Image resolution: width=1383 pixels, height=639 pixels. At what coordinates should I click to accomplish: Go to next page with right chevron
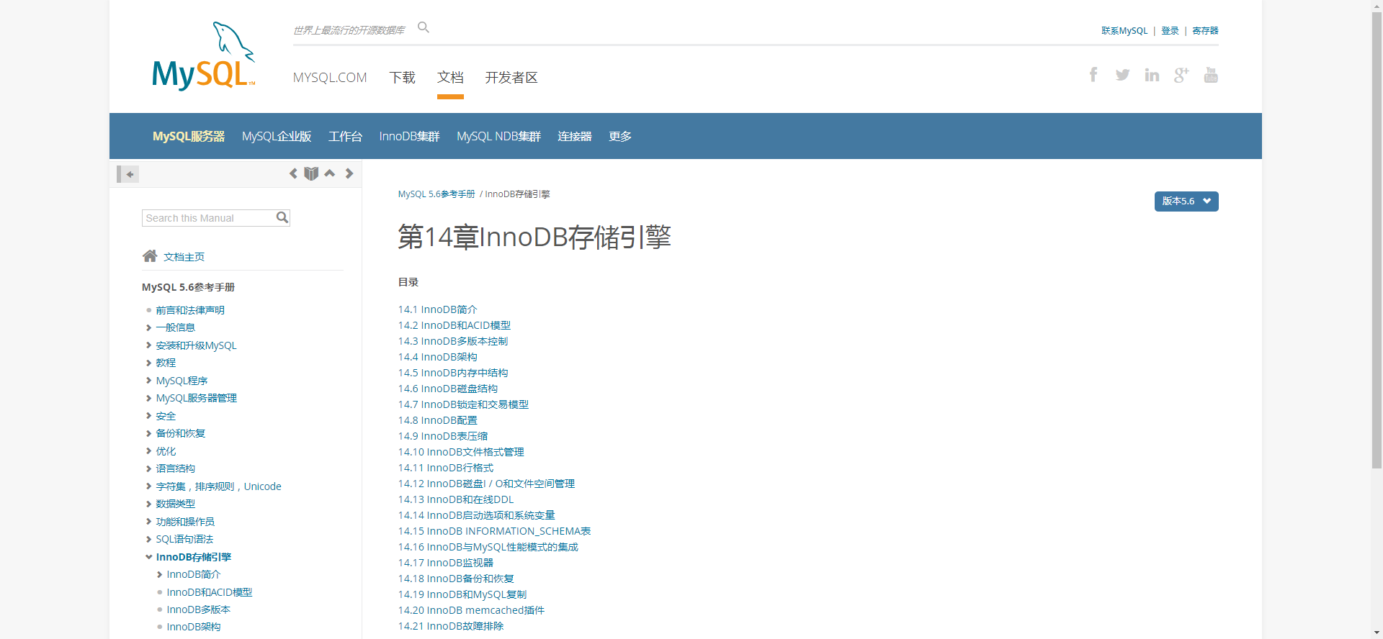tap(349, 173)
